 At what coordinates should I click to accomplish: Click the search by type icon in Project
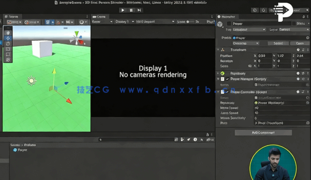point(182,140)
